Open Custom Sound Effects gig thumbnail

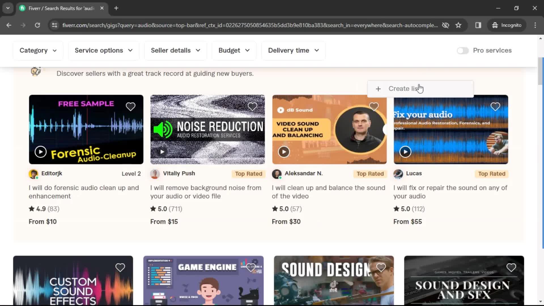73,280
